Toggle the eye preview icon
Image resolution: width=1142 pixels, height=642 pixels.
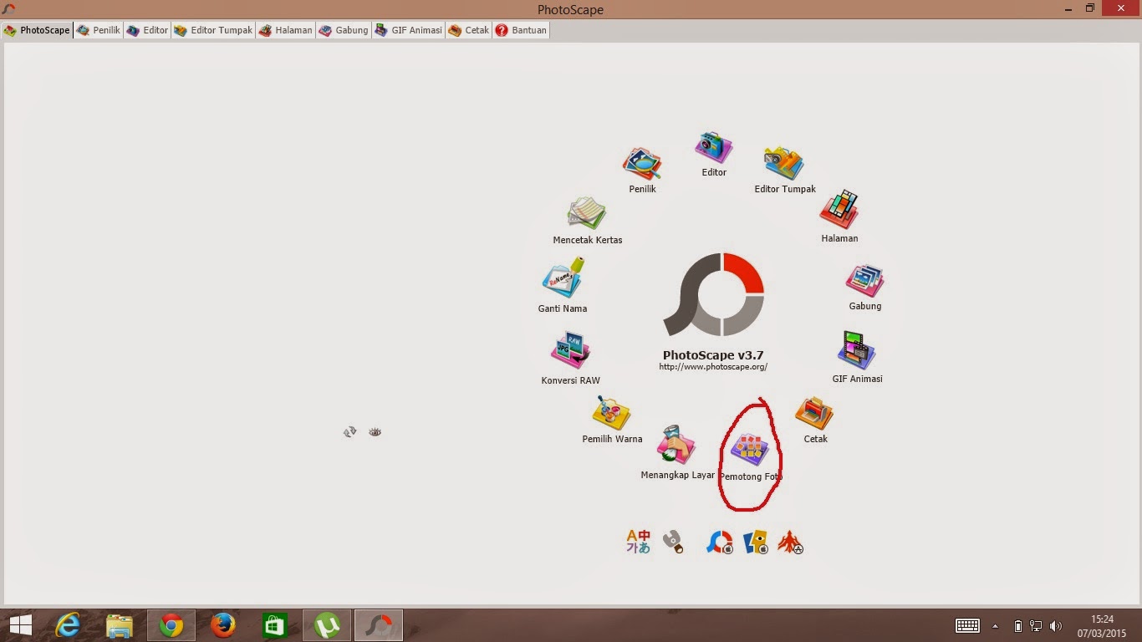click(x=375, y=432)
